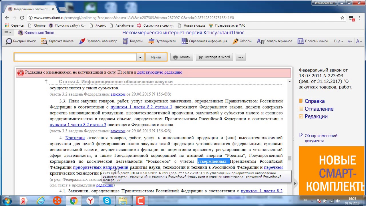This screenshot has width=366, height=206.
Task: Click the Печать button
Action: tap(182, 57)
